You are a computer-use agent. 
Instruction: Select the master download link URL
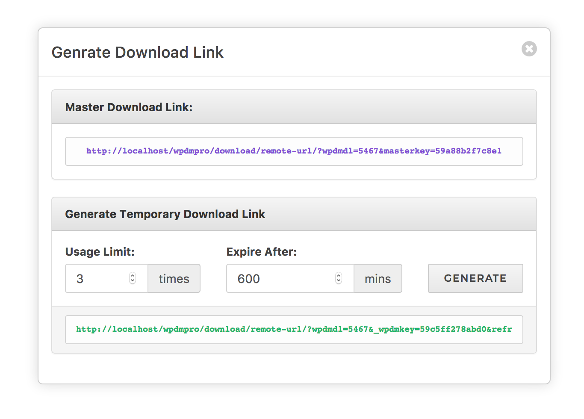pyautogui.click(x=294, y=151)
